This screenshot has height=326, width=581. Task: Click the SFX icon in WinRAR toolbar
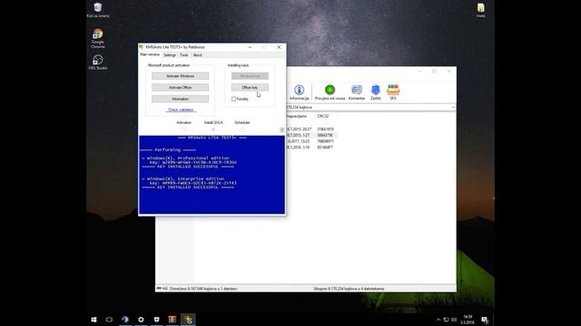393,92
